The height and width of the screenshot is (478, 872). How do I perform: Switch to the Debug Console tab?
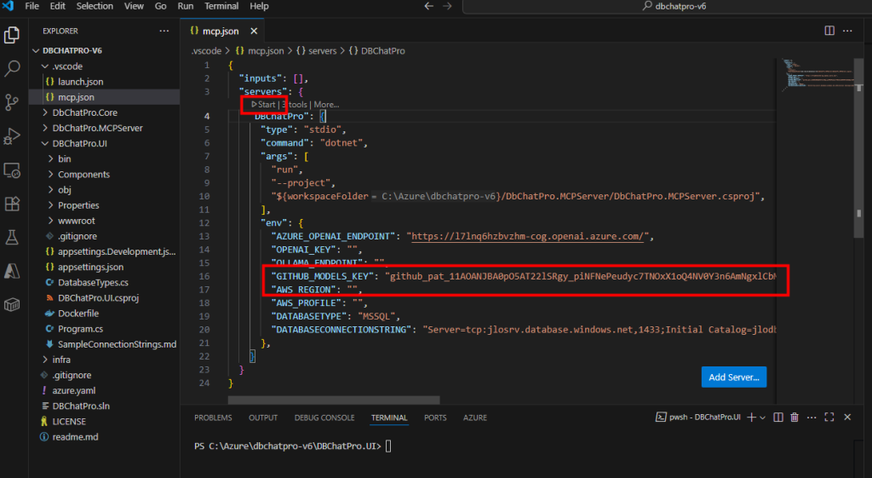tap(324, 418)
